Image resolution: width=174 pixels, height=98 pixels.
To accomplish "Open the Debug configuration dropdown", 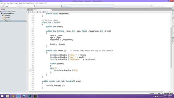I will (x=11, y=6).
